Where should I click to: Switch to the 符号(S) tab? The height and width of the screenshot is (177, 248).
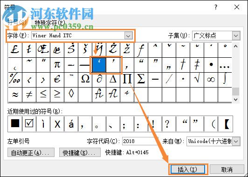pyautogui.click(x=17, y=23)
